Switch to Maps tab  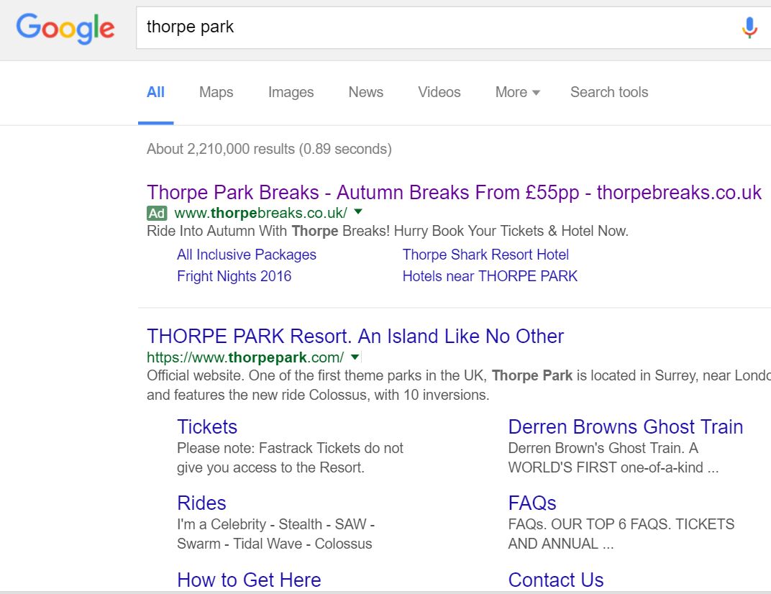click(x=216, y=93)
